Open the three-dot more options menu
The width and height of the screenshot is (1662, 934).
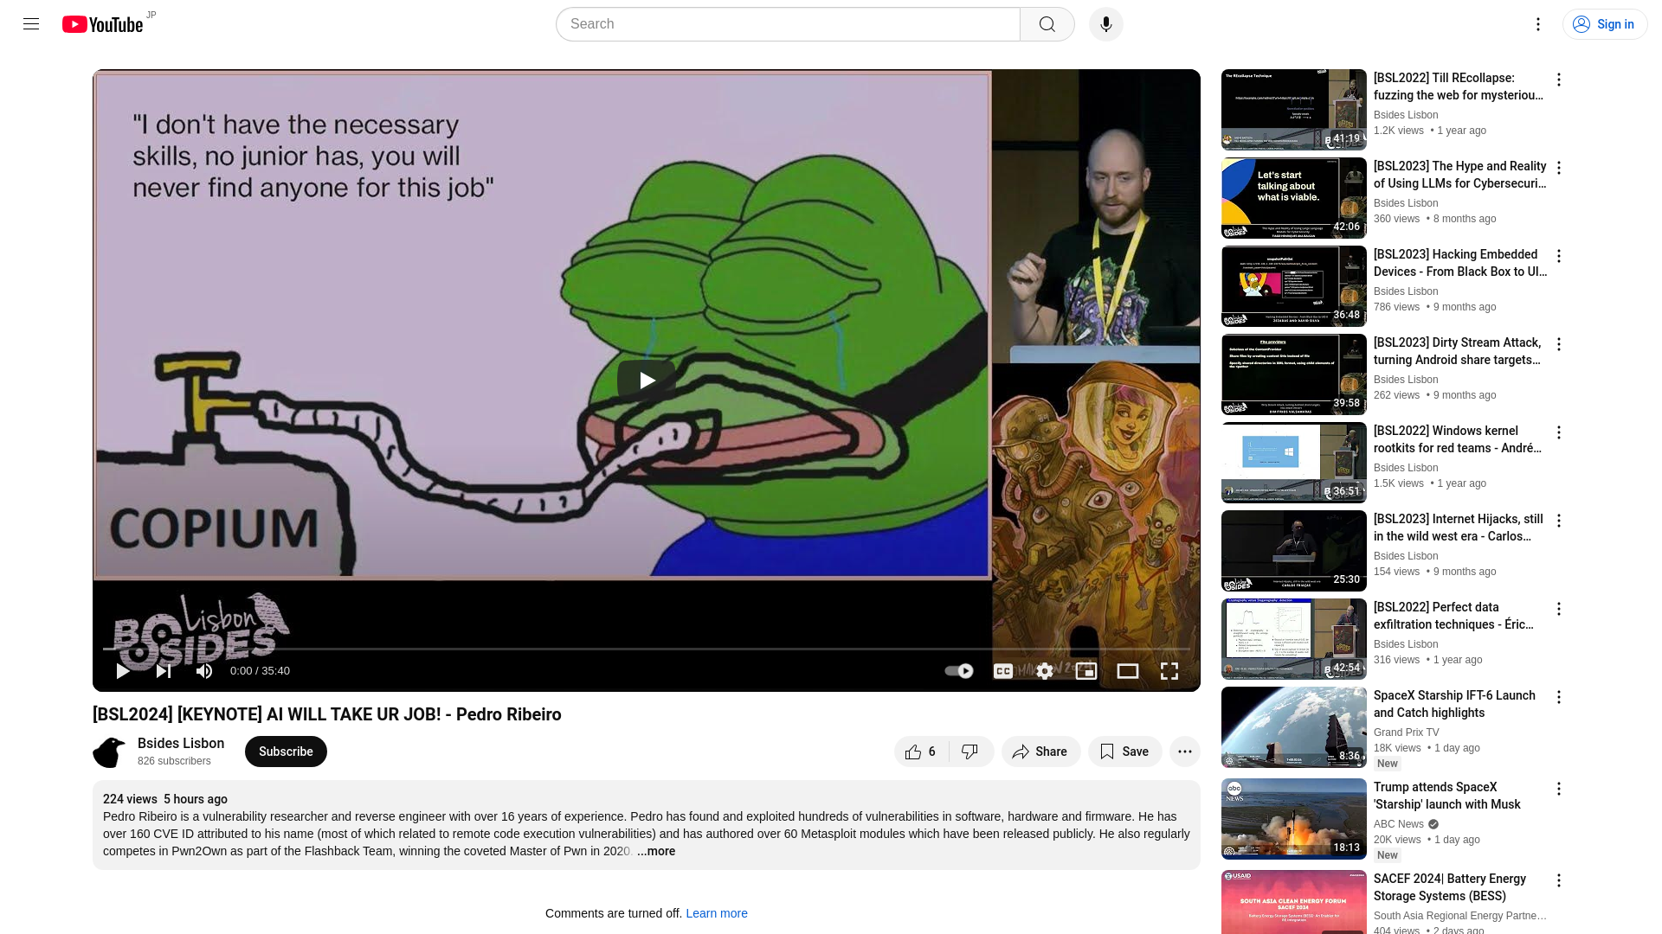tap(1183, 752)
